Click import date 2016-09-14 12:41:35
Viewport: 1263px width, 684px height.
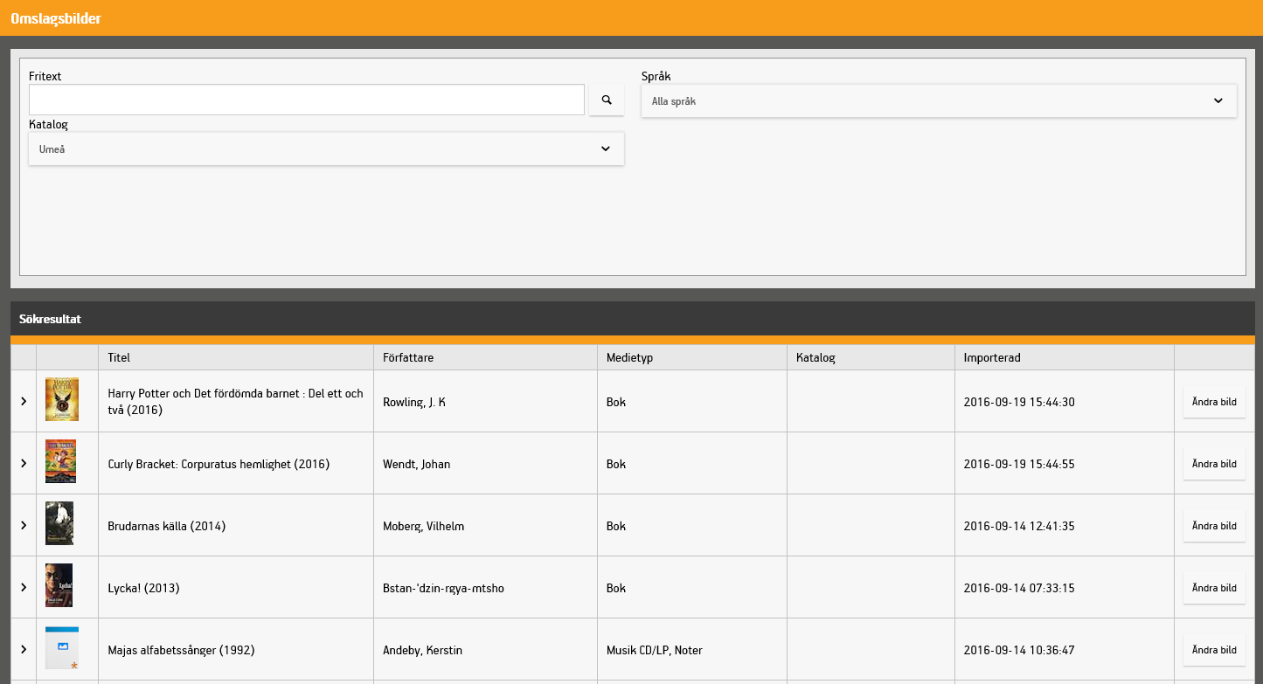click(x=1019, y=526)
